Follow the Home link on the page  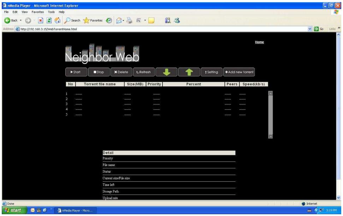(x=260, y=42)
